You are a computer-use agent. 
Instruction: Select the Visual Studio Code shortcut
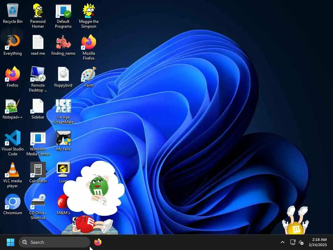coord(13,143)
